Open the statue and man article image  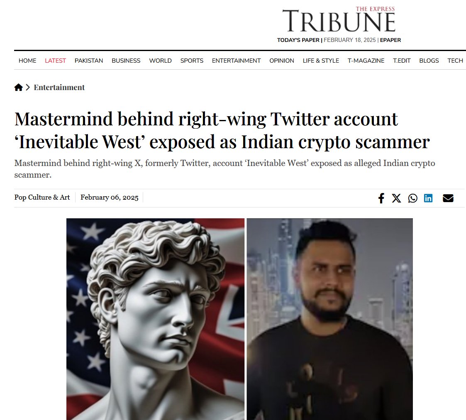pos(239,319)
